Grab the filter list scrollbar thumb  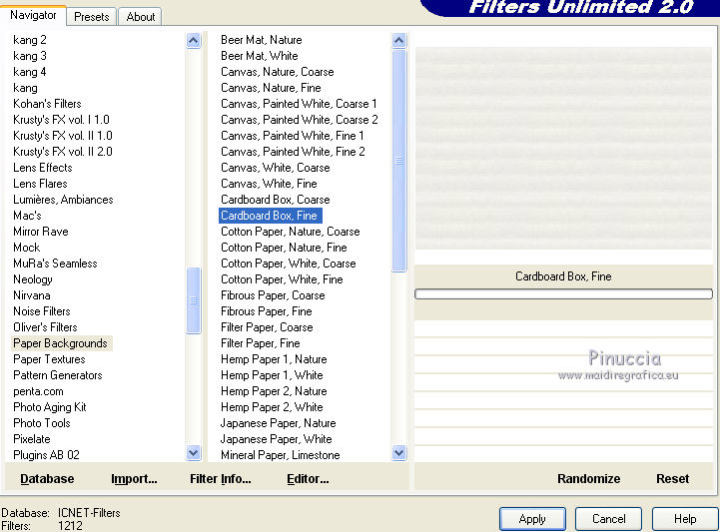tap(399, 161)
